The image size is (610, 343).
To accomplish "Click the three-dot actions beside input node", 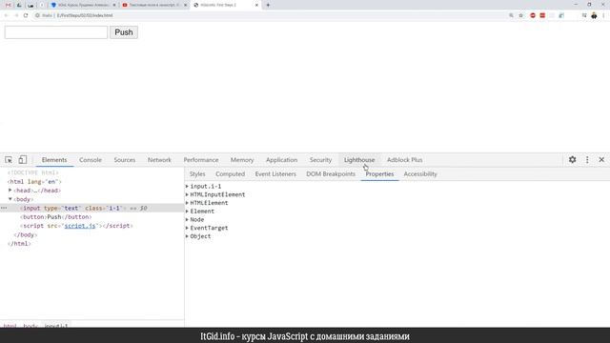I will 4,208.
